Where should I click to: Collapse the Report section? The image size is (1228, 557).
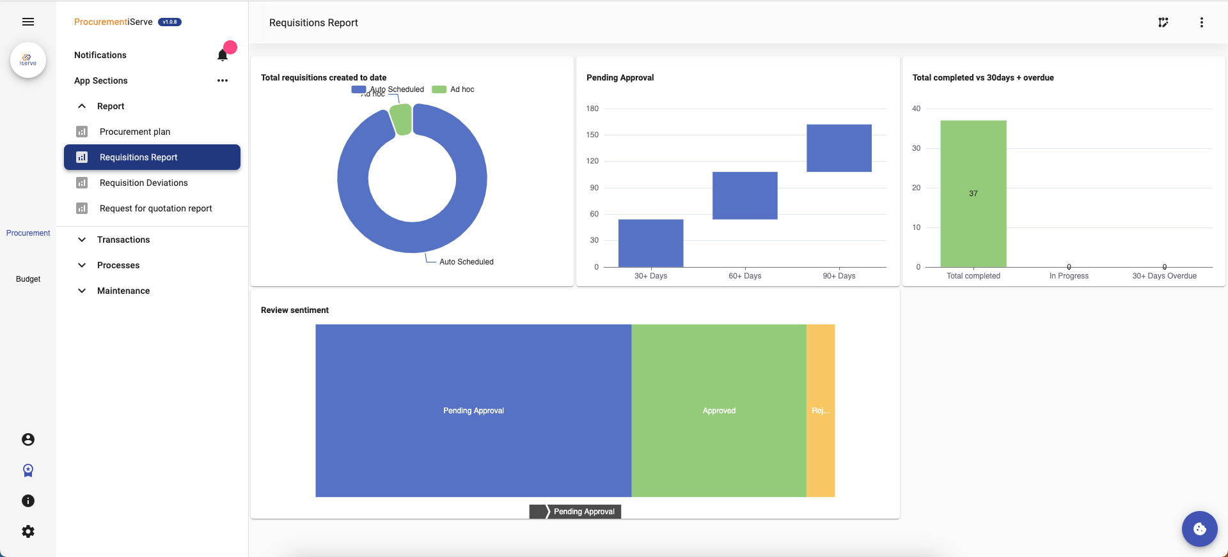pyautogui.click(x=82, y=106)
